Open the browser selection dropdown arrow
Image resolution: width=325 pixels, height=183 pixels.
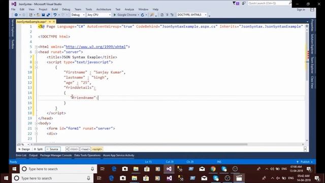pos(138,15)
